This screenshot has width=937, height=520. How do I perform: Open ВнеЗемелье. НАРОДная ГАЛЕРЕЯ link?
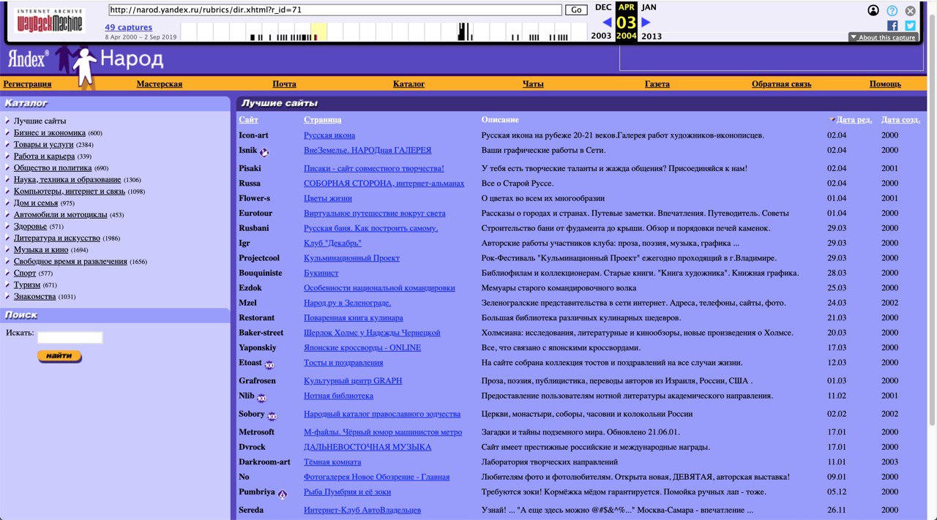click(367, 151)
